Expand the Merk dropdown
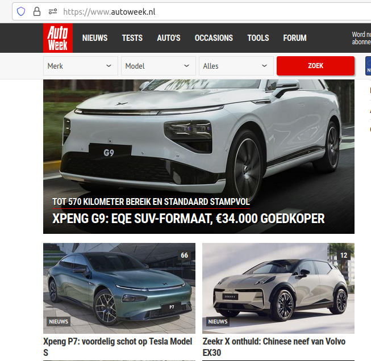Image resolution: width=371 pixels, height=361 pixels. tap(81, 66)
